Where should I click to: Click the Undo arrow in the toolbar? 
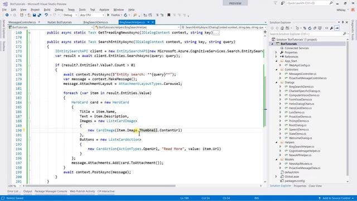click(x=46, y=15)
